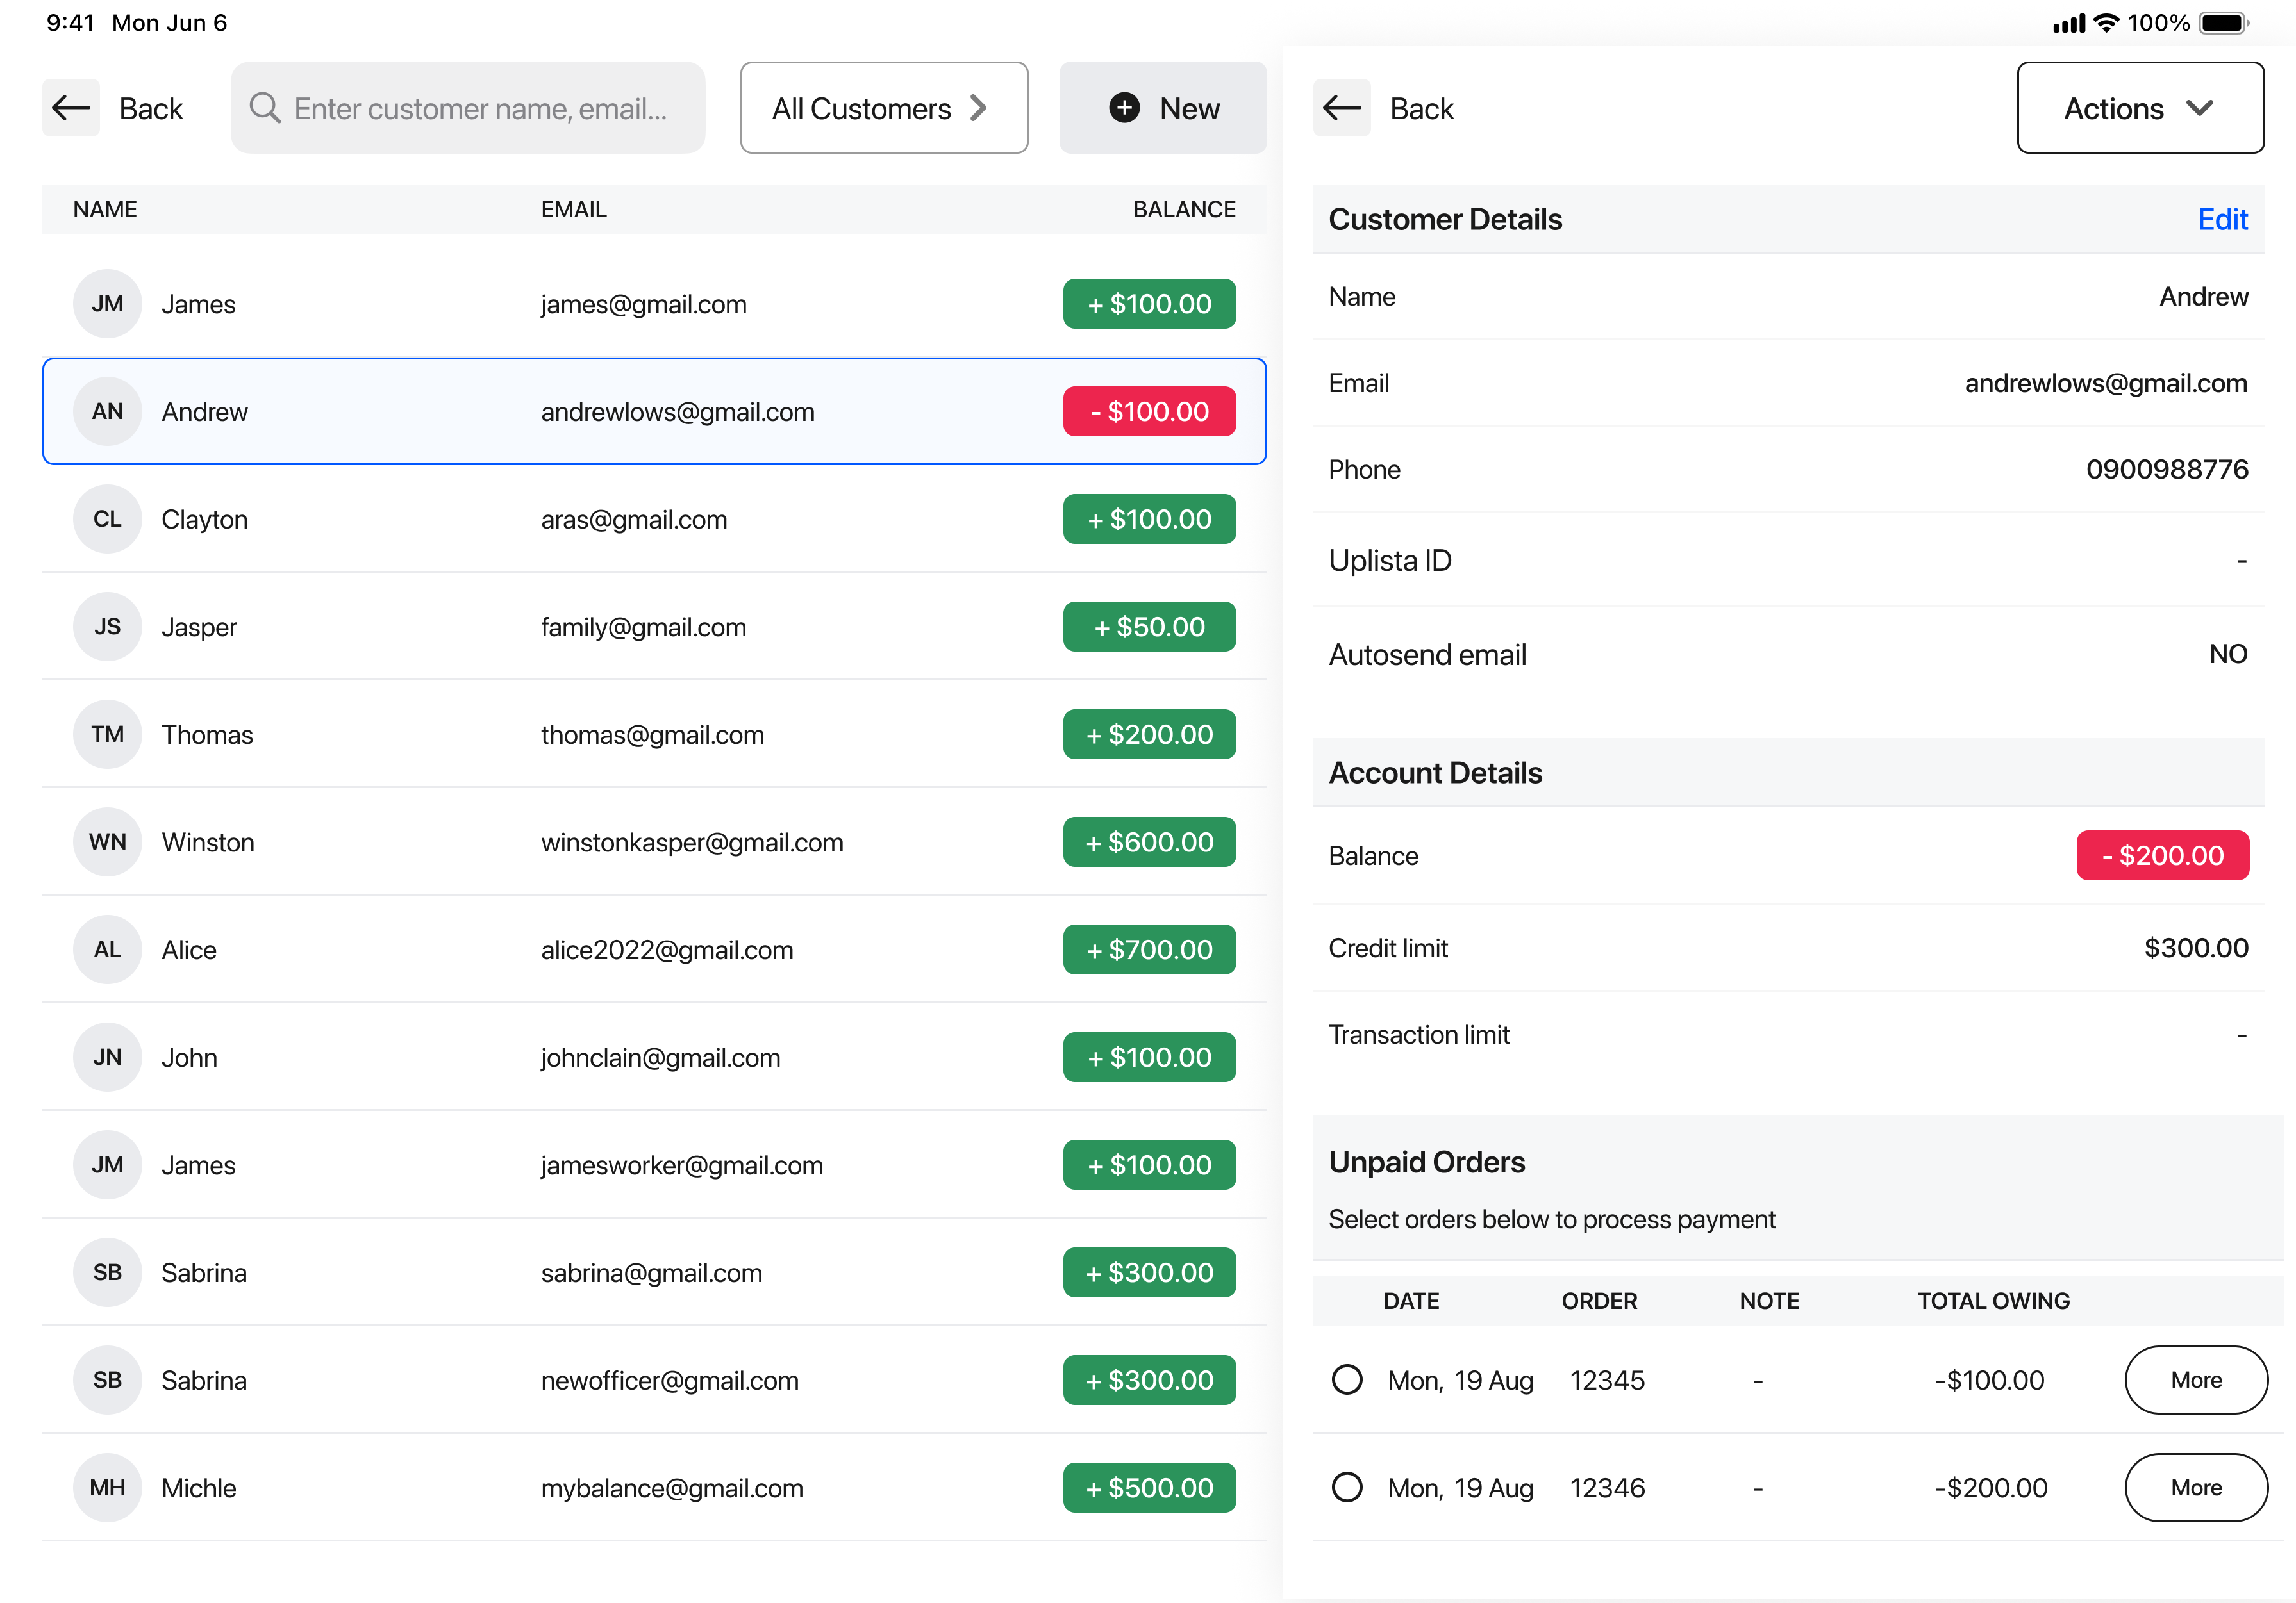Select the JN avatar for John
This screenshot has height=1603, width=2296.
(x=107, y=1057)
